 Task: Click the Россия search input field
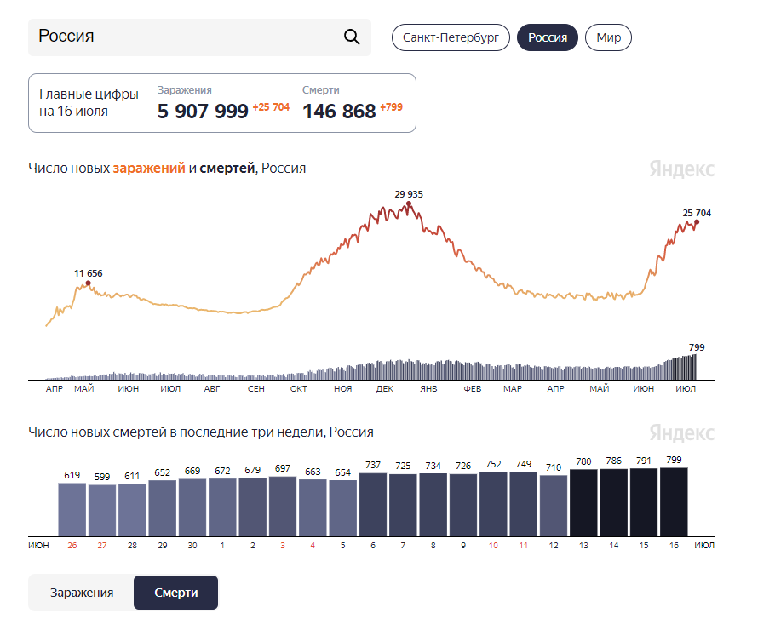pyautogui.click(x=199, y=37)
